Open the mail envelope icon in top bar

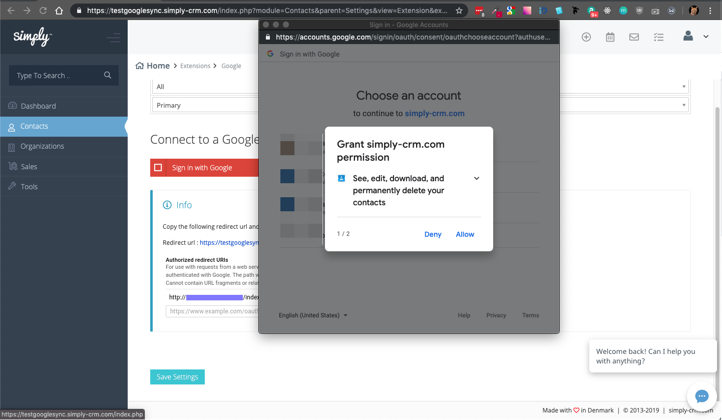pyautogui.click(x=634, y=37)
